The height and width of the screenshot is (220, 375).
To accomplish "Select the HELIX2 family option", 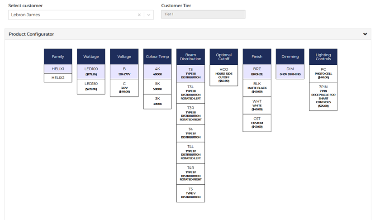I will point(58,78).
